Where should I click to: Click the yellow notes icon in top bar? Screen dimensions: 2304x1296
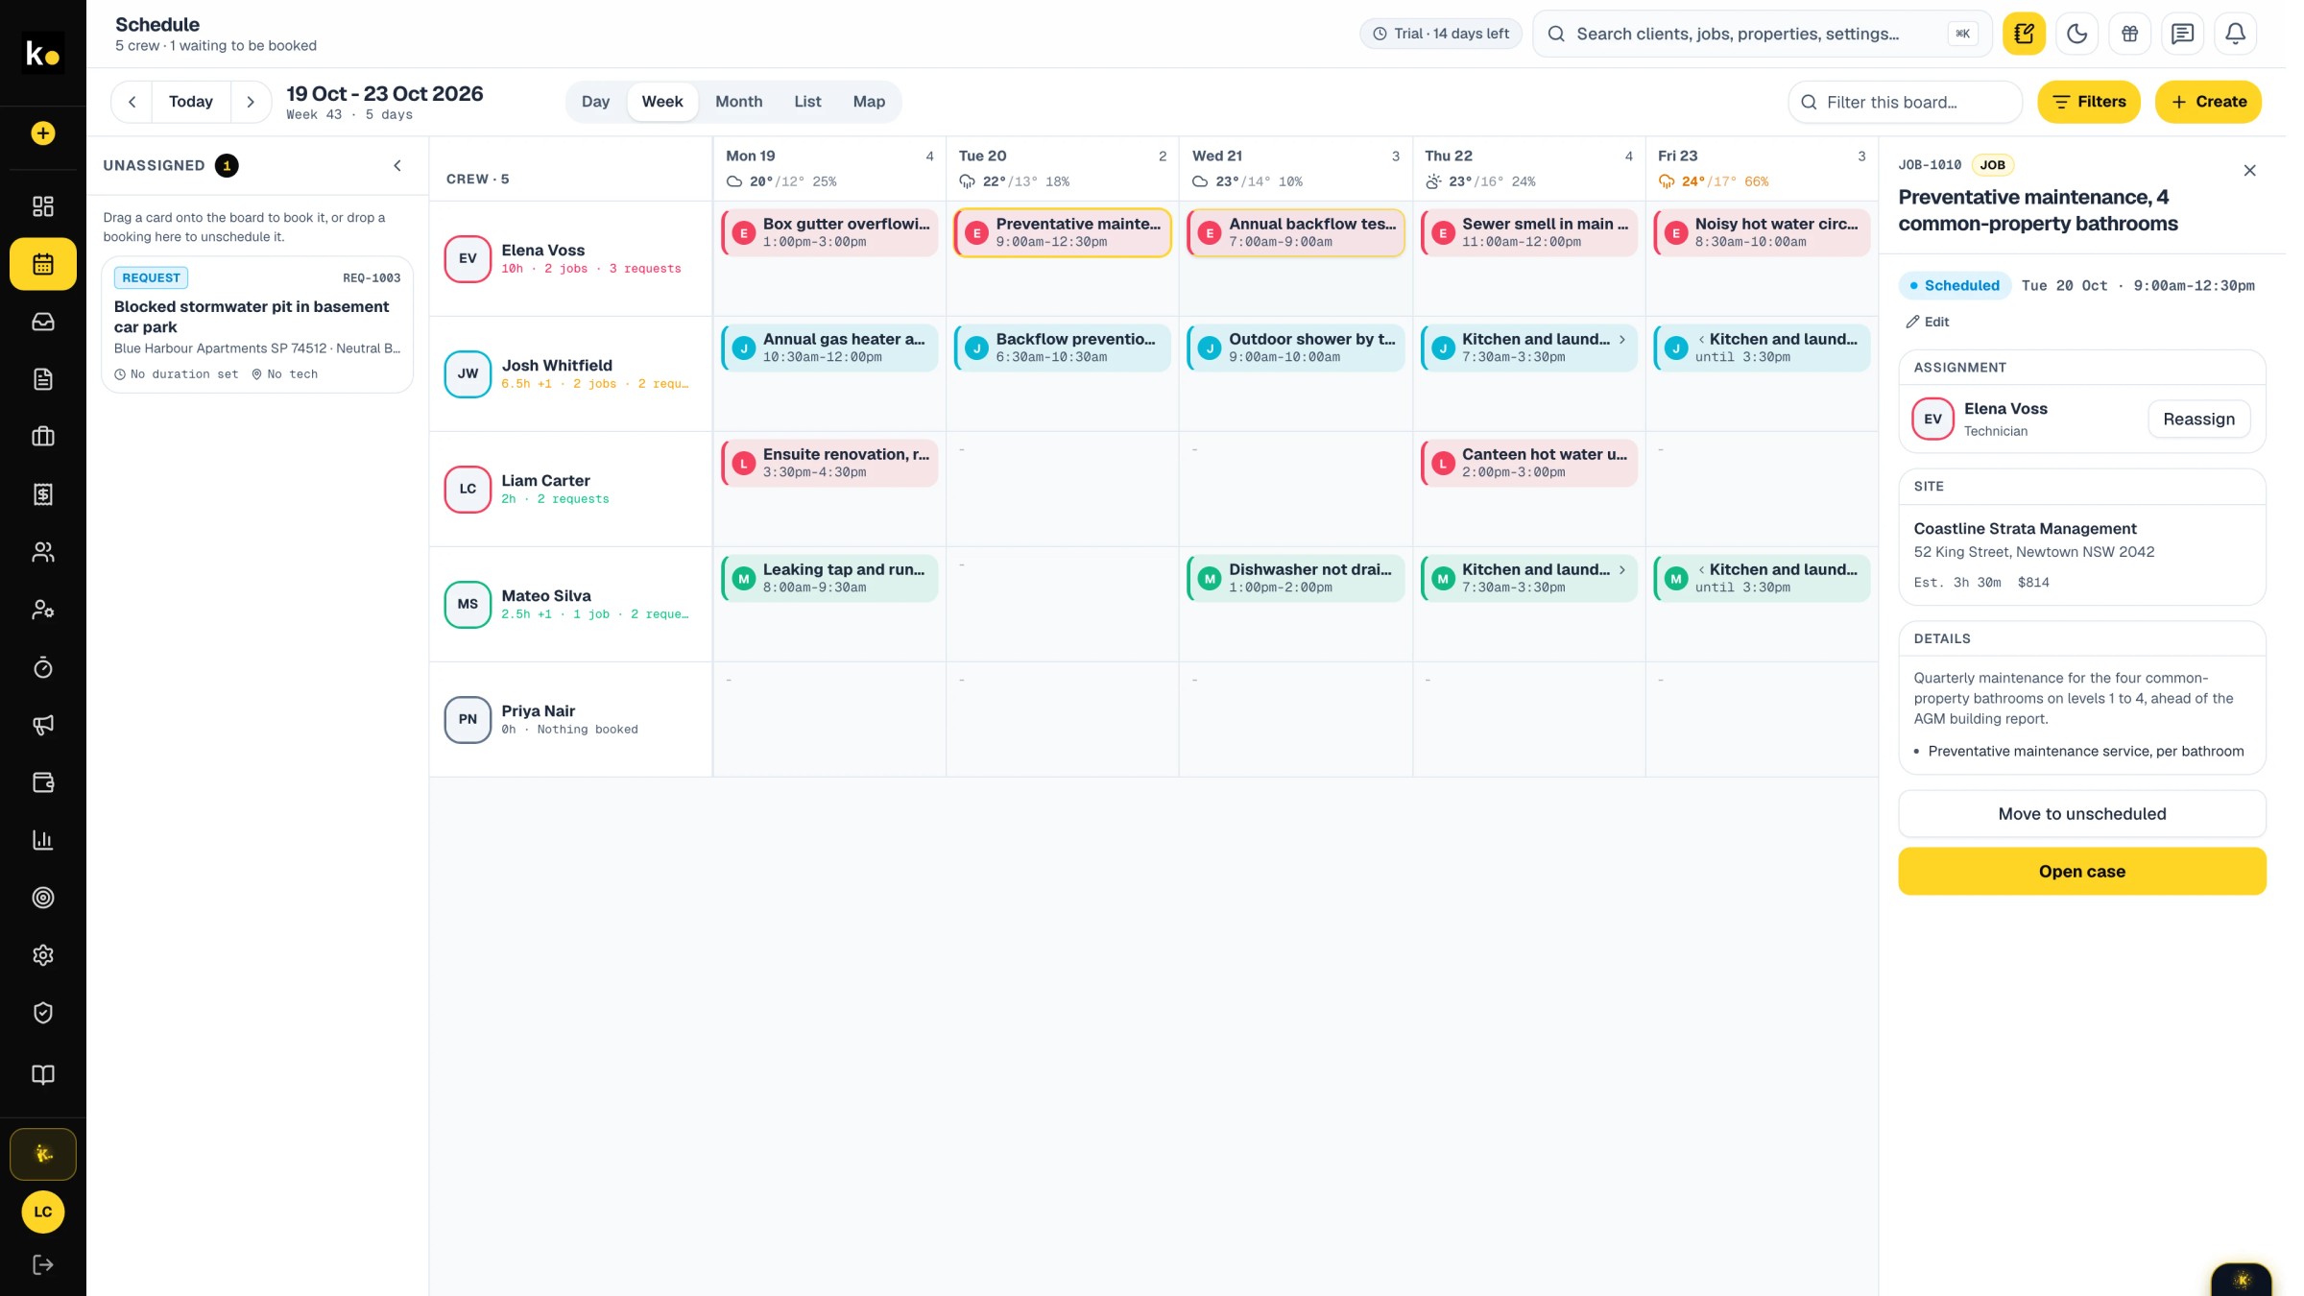point(2024,34)
